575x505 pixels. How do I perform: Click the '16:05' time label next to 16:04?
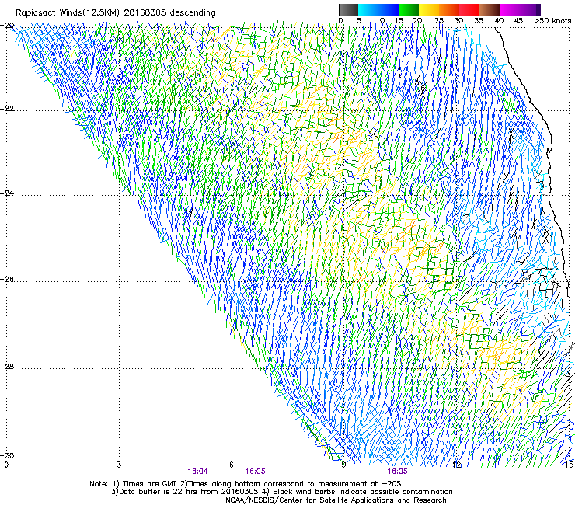(x=255, y=472)
